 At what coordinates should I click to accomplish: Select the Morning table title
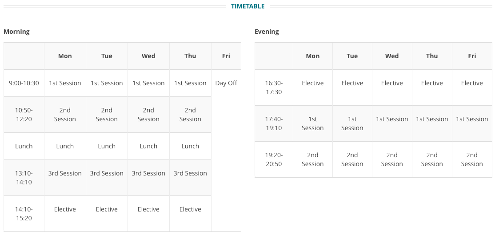tap(16, 32)
